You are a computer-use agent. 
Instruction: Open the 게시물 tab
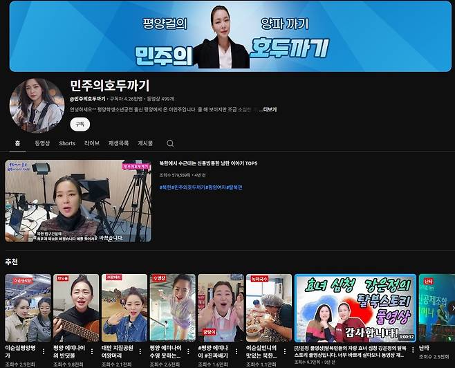145,143
